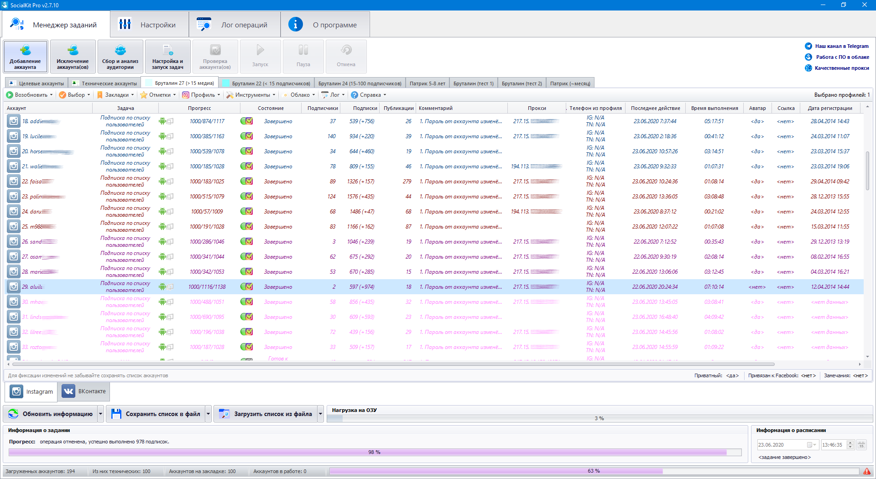Click the red warning triangle in status bar
This screenshot has height=479, width=876.
pyautogui.click(x=866, y=471)
